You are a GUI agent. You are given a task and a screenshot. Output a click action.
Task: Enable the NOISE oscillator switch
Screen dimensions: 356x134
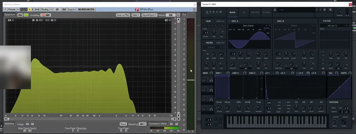pyautogui.click(x=204, y=43)
